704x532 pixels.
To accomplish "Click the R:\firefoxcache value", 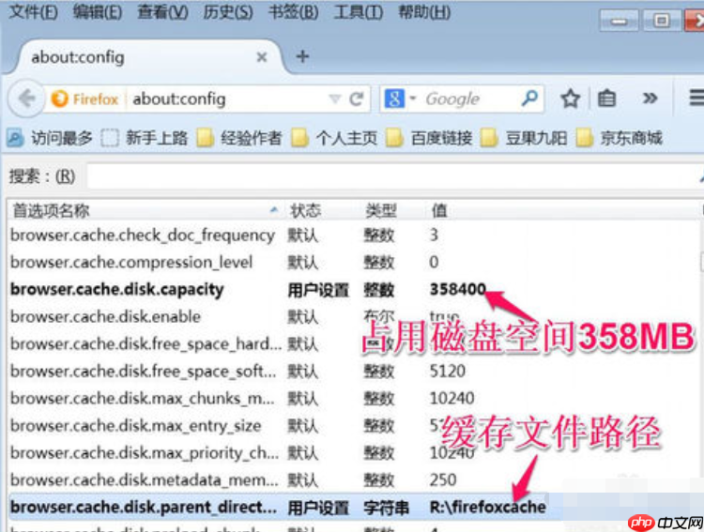I will tap(488, 507).
